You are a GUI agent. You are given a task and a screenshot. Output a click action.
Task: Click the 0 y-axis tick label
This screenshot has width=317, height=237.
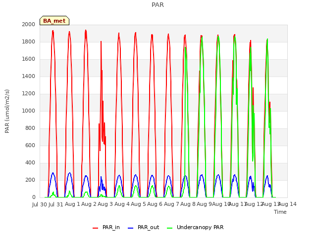click(x=34, y=197)
